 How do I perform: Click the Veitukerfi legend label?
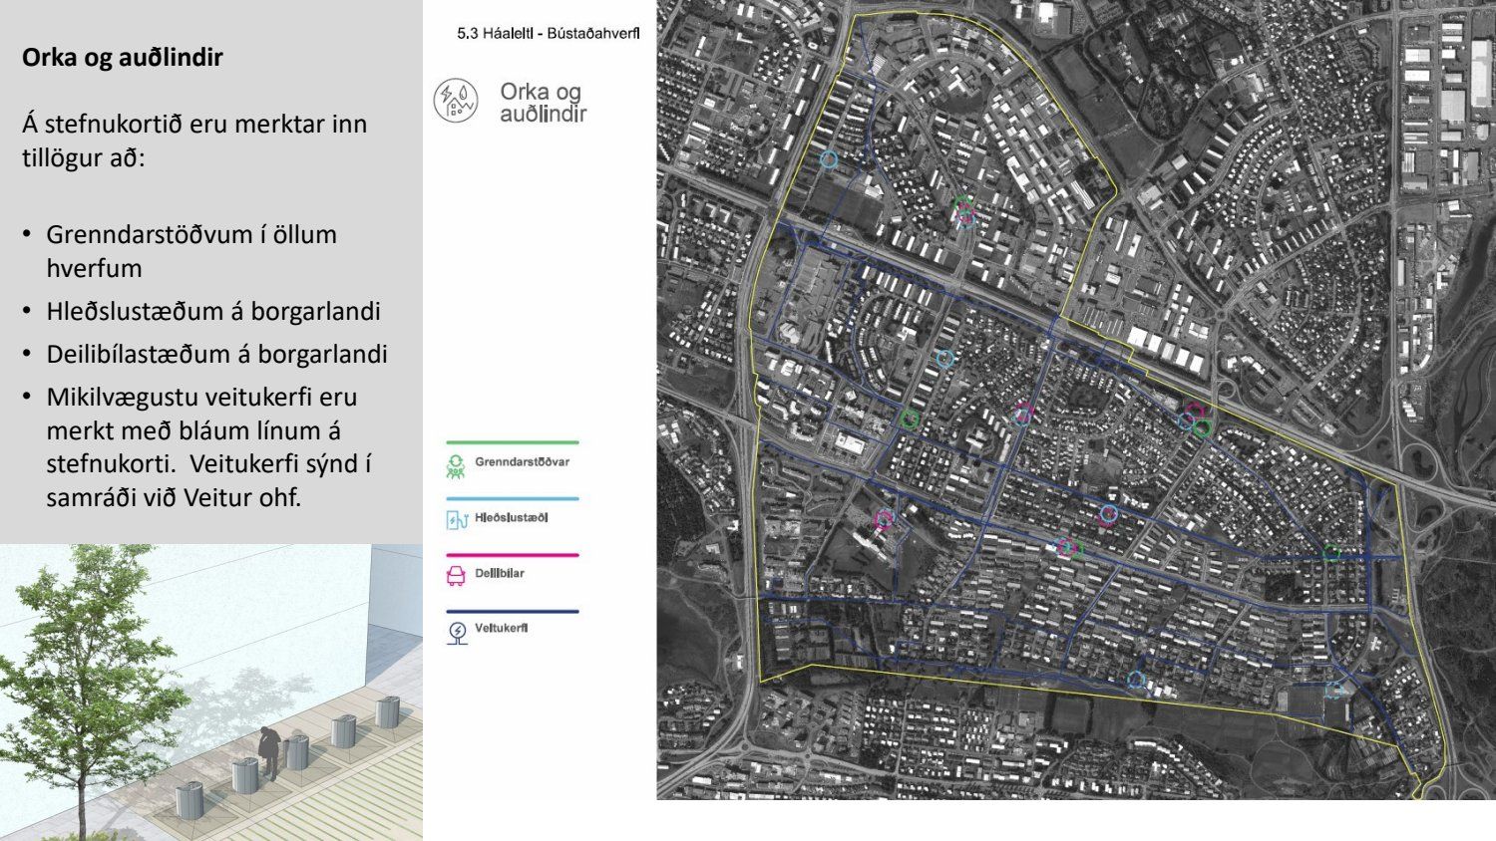tap(502, 629)
